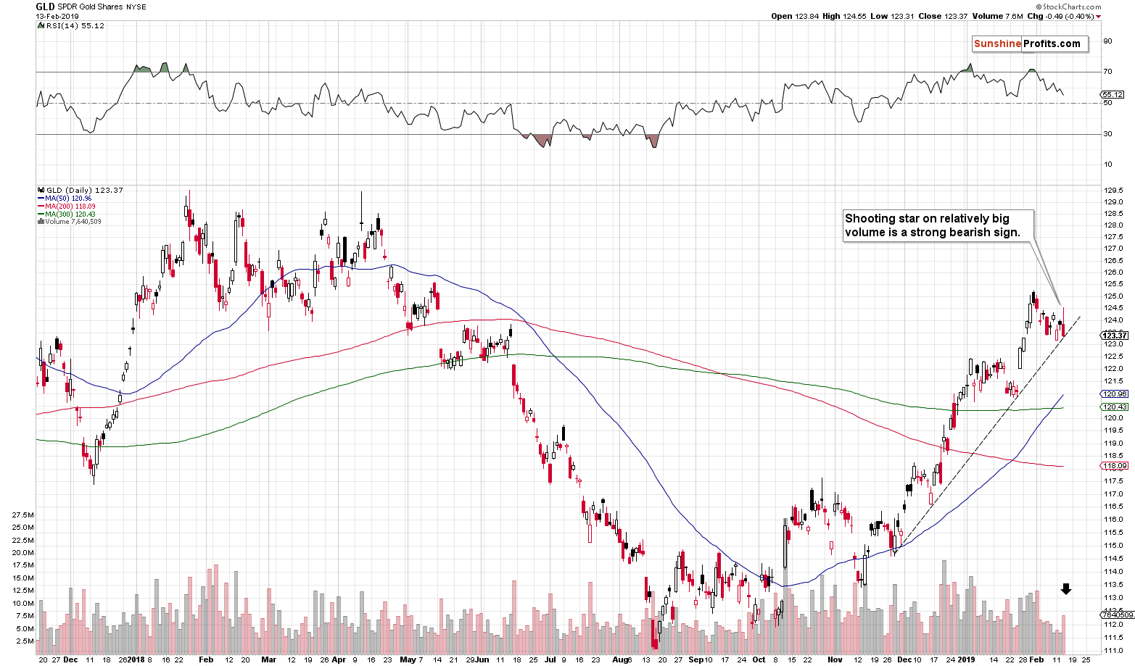Viewport: 1135px width, 666px height.
Task: Click the 70 level on RSI axis
Action: [1107, 72]
